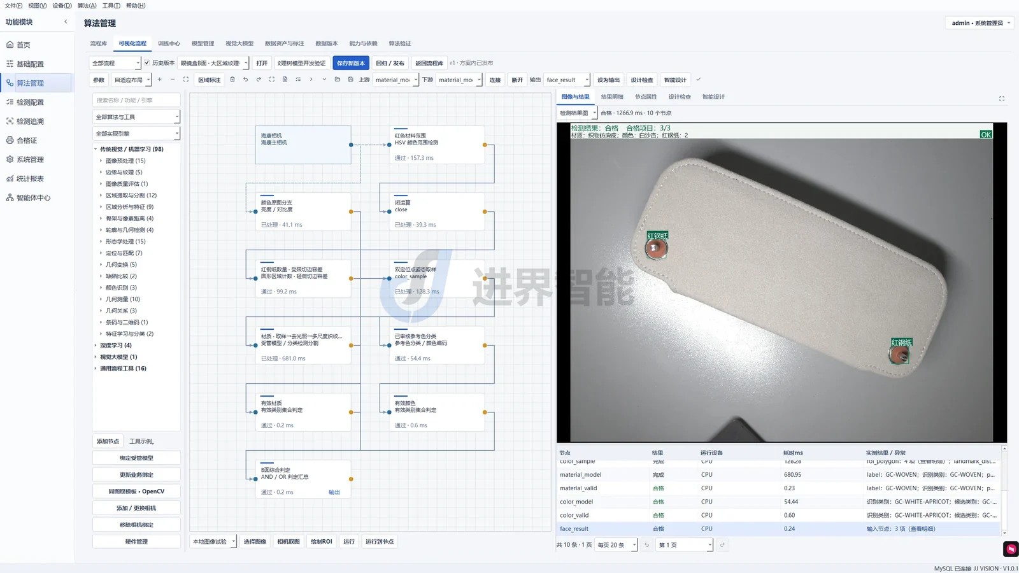Image resolution: width=1019 pixels, height=573 pixels.
Task: Select the 海康相机 node in the flow canvas
Action: (303, 145)
